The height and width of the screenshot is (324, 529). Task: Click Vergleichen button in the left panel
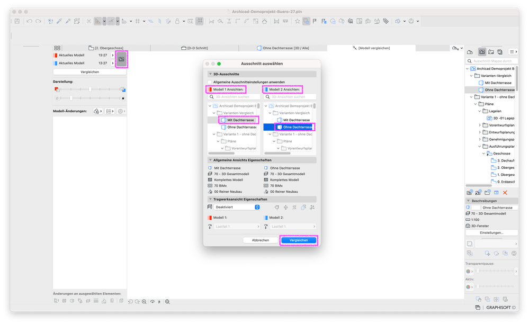coord(89,72)
